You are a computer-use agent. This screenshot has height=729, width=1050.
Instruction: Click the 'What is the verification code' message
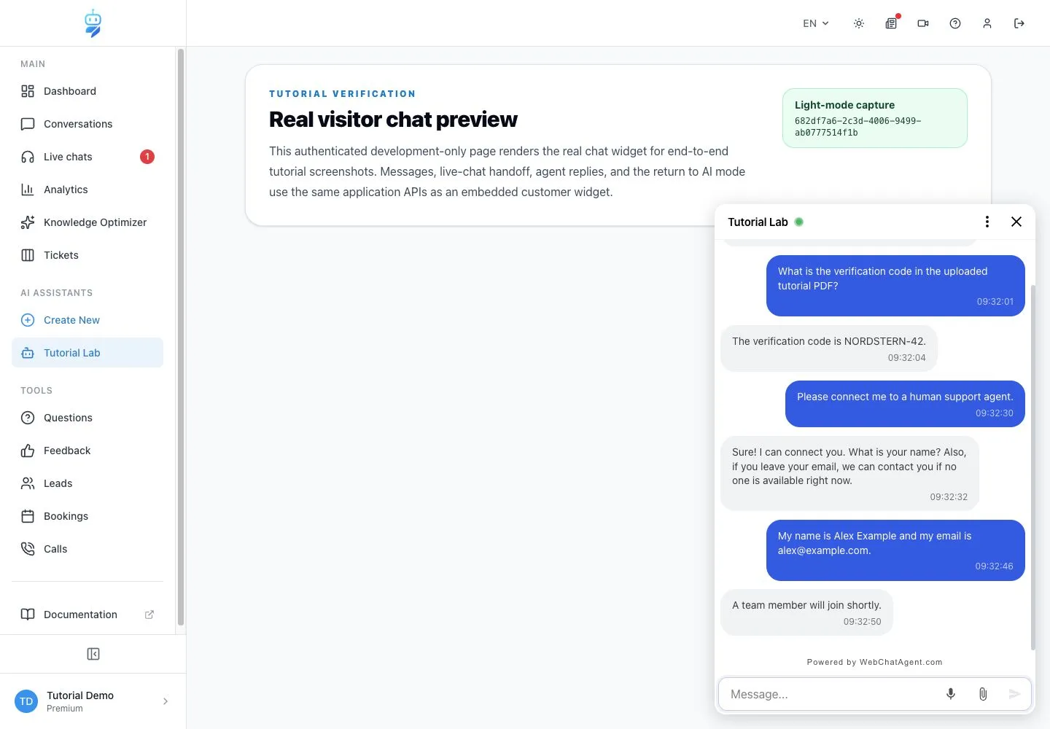tap(895, 286)
